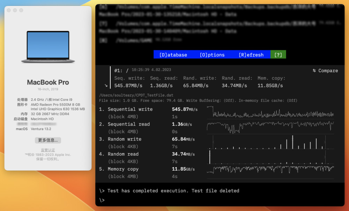The image size is (349, 211).
Task: Click the '16-inch, 2019' model text
Action: 48,89
